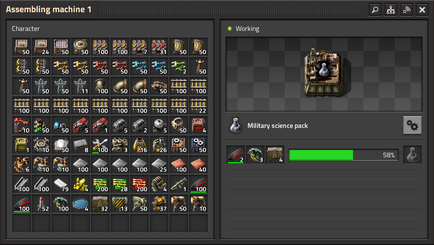Pick the fluid wagon stack of 5
This screenshot has width=434, height=245.
pyautogui.click(x=159, y=125)
